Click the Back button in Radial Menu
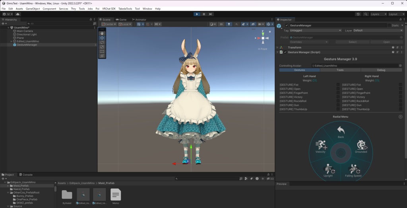The image size is (407, 208). pyautogui.click(x=341, y=132)
